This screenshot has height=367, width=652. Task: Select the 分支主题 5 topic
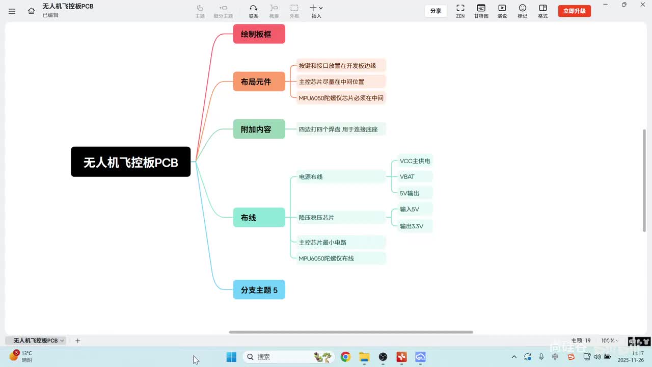tap(259, 290)
